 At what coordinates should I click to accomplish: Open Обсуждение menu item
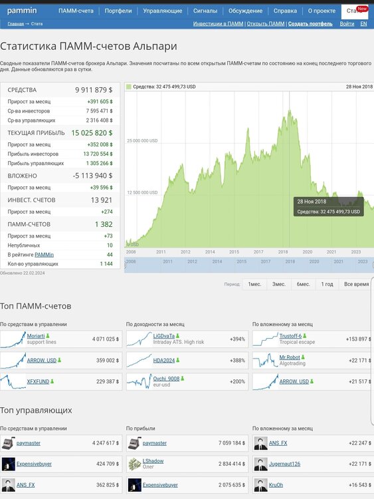pyautogui.click(x=245, y=11)
